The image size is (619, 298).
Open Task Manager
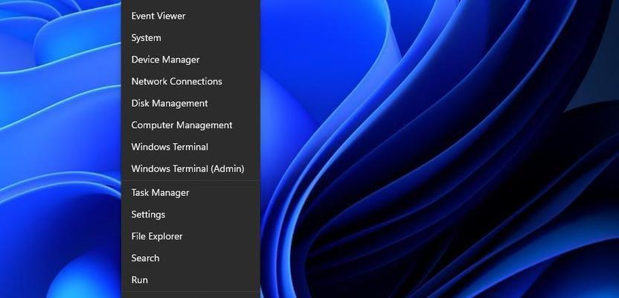(x=190, y=192)
